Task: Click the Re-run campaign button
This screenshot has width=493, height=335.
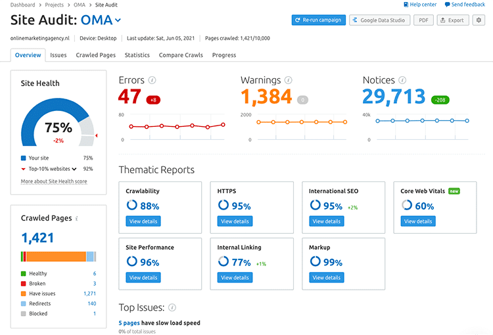Action: (x=318, y=20)
